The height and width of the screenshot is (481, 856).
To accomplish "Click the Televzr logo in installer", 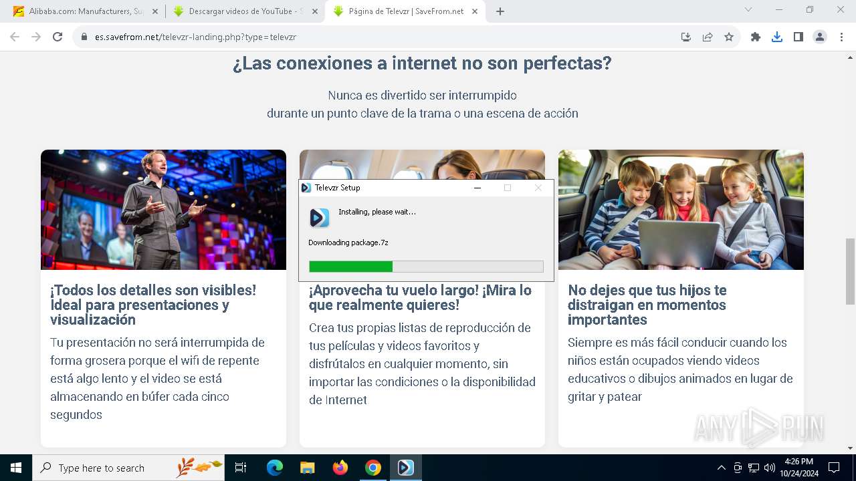I will click(x=320, y=218).
